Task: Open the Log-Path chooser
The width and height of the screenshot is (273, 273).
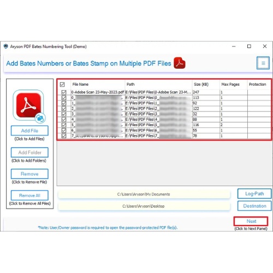Action: 254,194
